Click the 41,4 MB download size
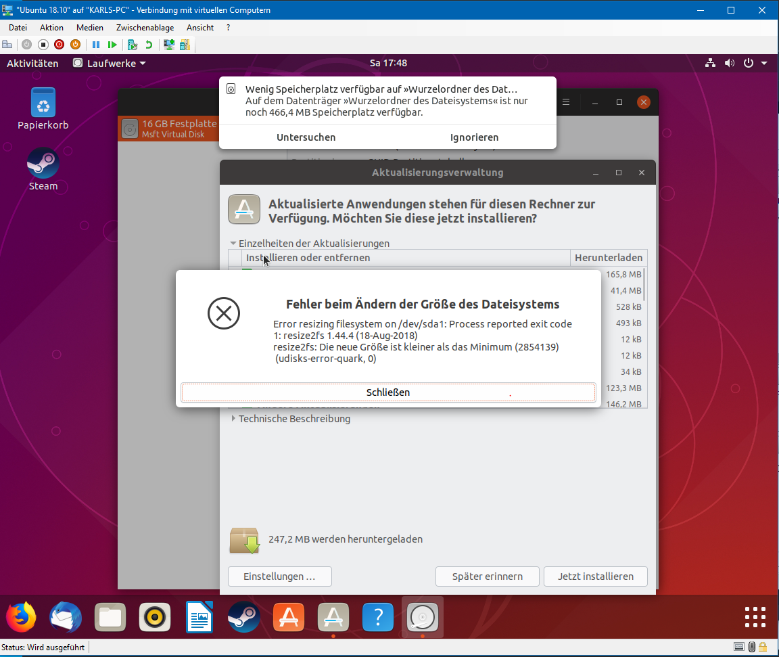 [x=625, y=291]
